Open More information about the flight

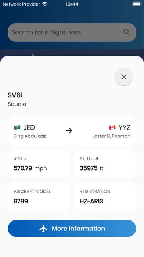72,228
